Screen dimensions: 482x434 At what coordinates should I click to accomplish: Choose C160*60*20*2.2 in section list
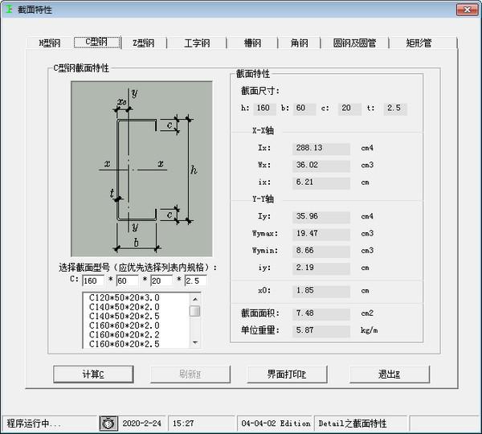[x=124, y=334]
